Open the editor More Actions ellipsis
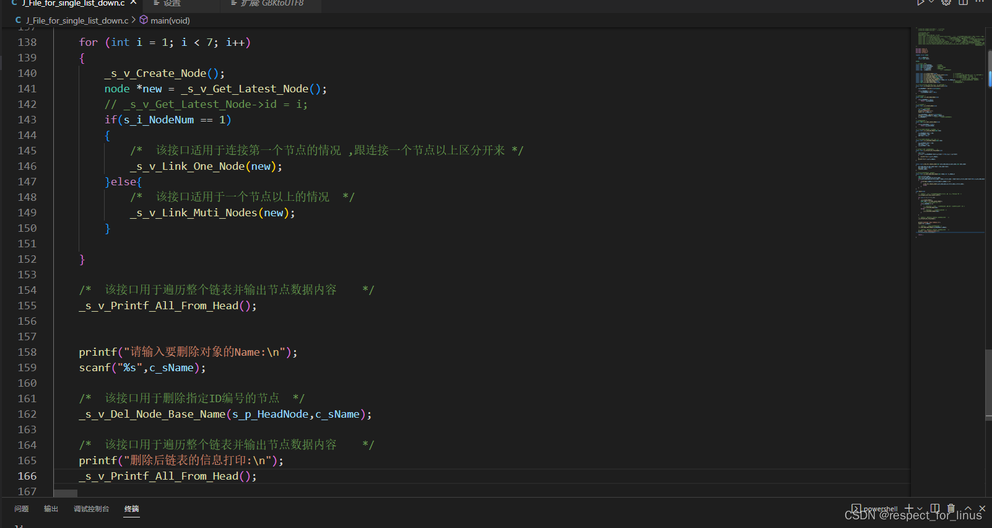The image size is (992, 528). 980,2
